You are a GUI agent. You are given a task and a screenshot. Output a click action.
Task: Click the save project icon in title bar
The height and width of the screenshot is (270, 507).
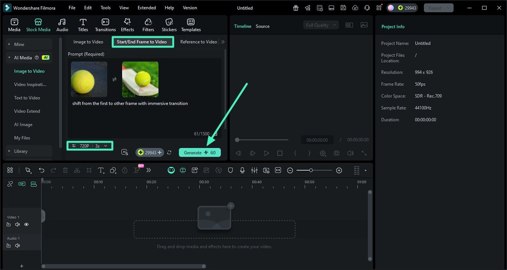coord(343,8)
